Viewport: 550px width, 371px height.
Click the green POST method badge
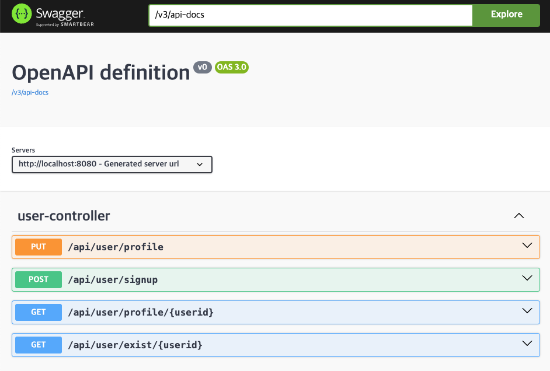[x=39, y=279]
